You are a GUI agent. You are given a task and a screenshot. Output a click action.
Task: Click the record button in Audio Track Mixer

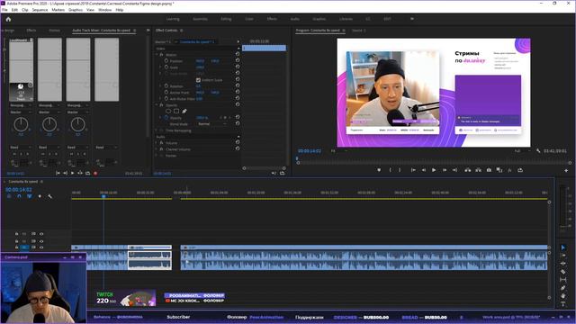(95, 173)
